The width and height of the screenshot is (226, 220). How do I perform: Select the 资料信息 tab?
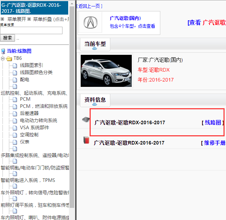(95, 100)
